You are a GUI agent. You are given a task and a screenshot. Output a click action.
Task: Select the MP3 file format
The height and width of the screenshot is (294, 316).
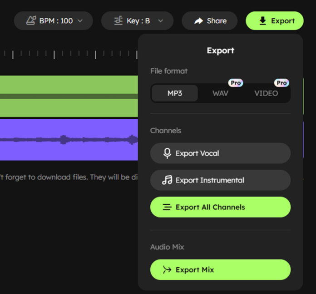tap(175, 93)
